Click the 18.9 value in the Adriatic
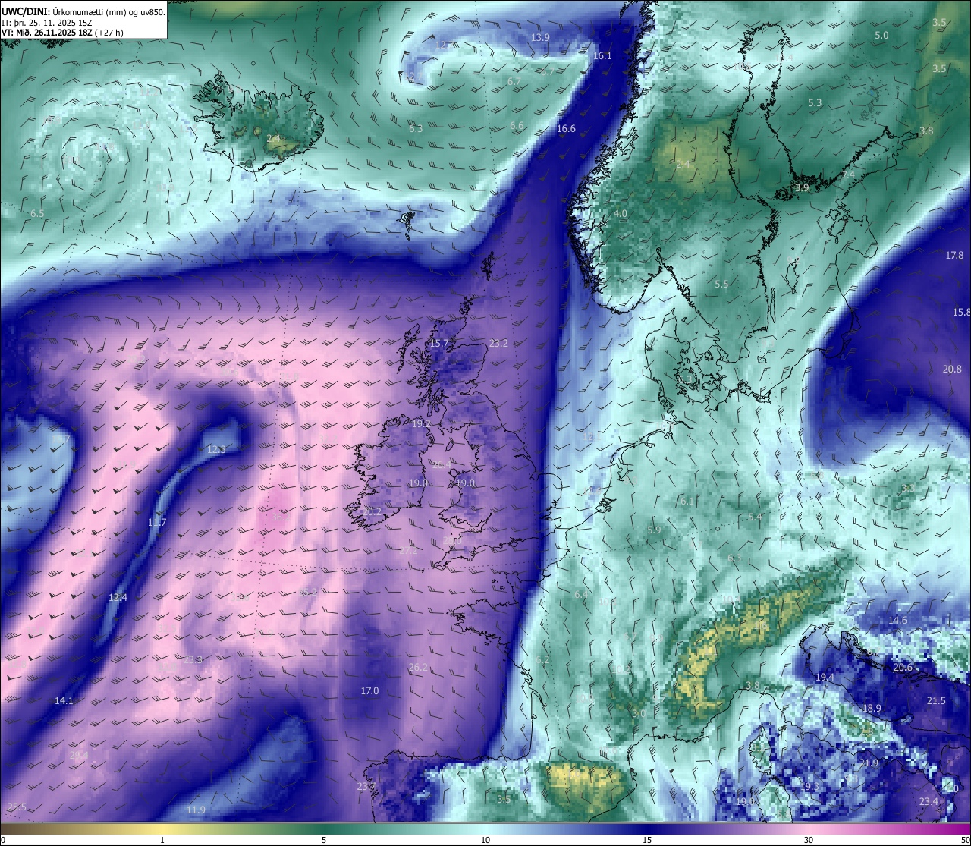Screen dimensions: 971x846 click(x=872, y=709)
